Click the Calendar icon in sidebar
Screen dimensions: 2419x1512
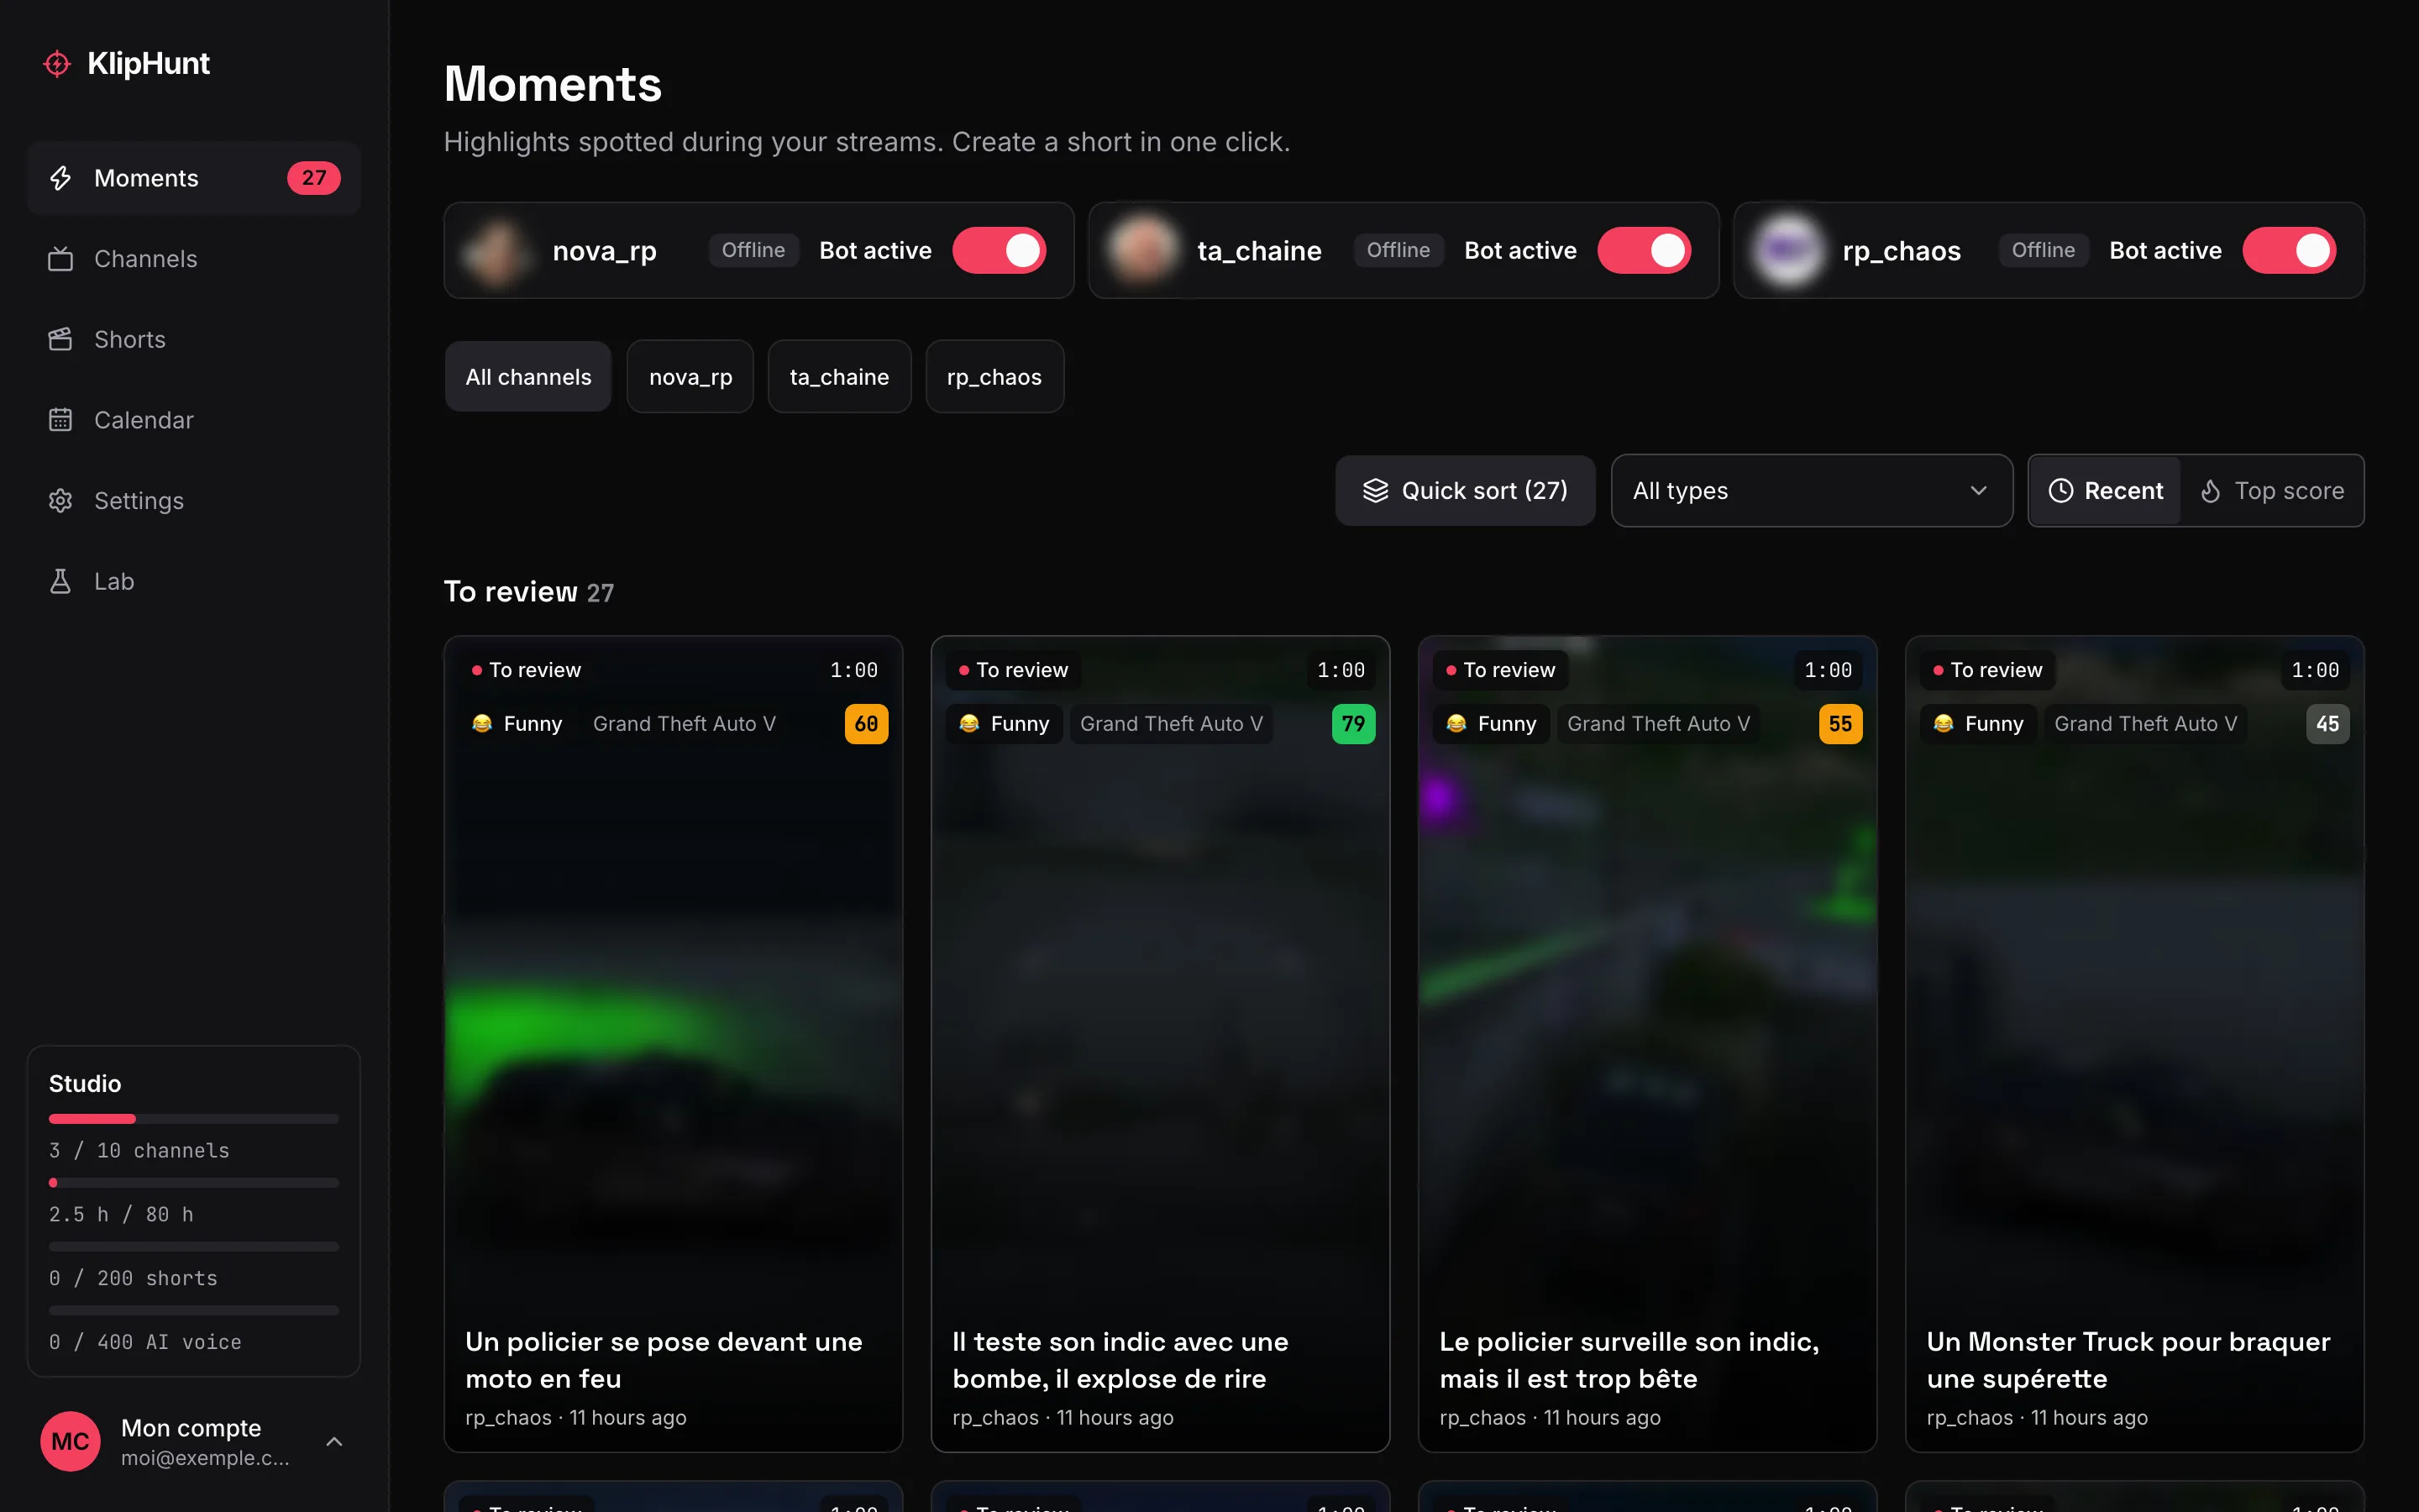click(x=61, y=420)
